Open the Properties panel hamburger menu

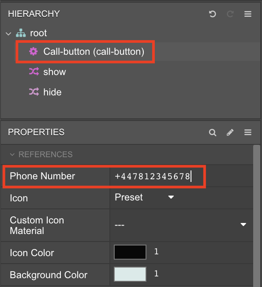point(248,132)
